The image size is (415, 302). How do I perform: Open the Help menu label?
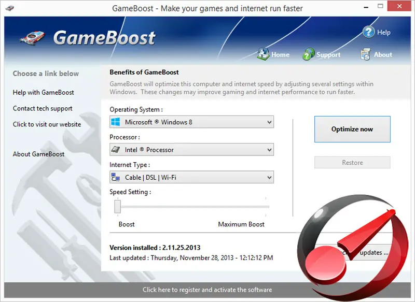point(384,32)
